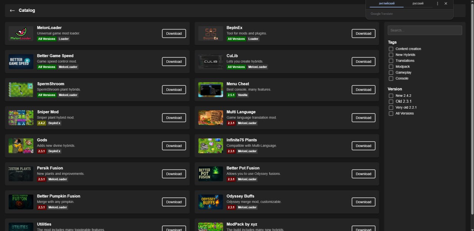Open Google Translate options menu
The height and width of the screenshot is (231, 474).
tap(437, 3)
